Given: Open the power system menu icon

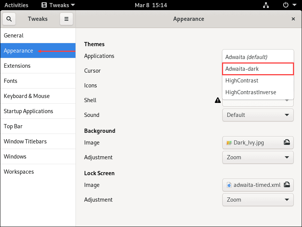Looking at the screenshot, I should 286,5.
